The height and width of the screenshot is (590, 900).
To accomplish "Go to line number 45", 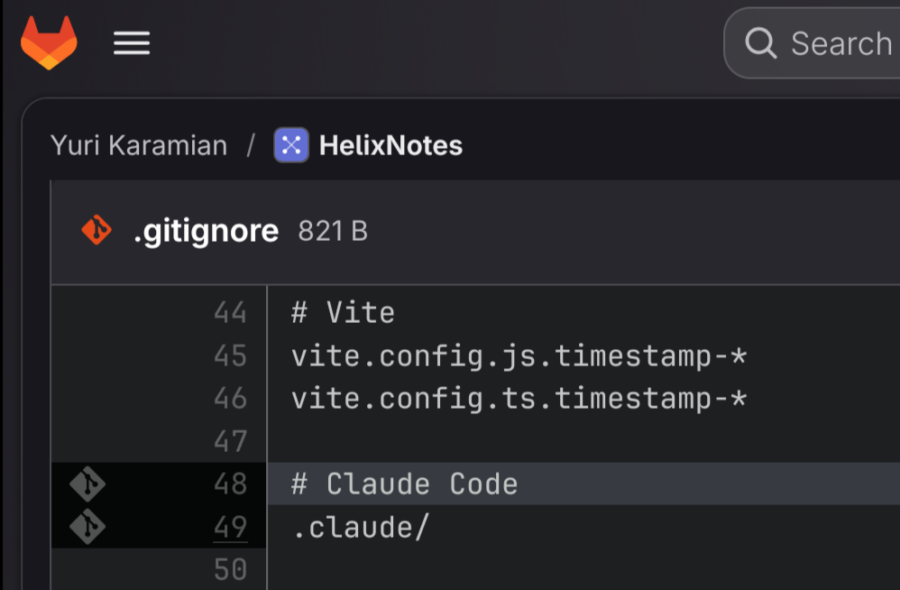I will click(x=230, y=355).
